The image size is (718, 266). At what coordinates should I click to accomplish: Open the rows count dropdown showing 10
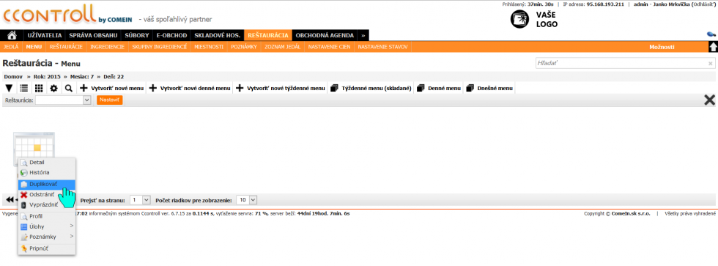[x=248, y=200]
